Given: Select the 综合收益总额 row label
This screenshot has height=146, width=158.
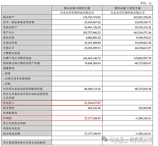Looking at the screenshot, I should click(x=11, y=134).
